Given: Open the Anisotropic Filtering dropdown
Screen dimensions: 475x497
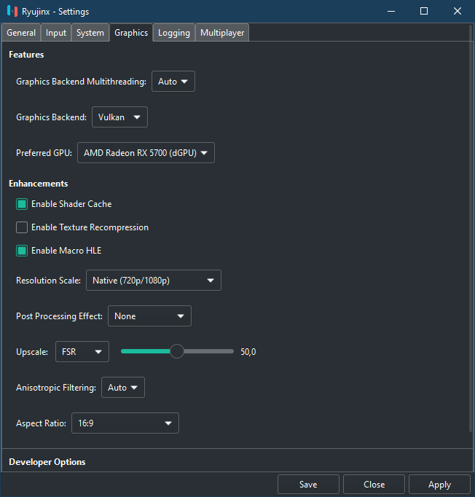Looking at the screenshot, I should coord(123,388).
